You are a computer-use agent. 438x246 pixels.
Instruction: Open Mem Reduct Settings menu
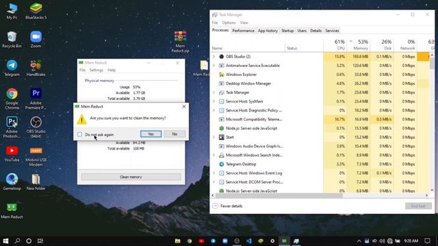point(96,70)
